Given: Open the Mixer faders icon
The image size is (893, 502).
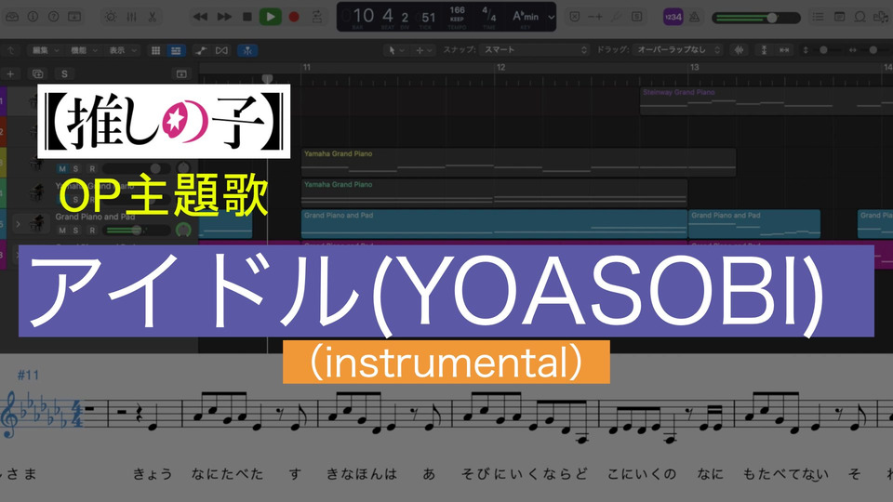Looking at the screenshot, I should tap(131, 17).
